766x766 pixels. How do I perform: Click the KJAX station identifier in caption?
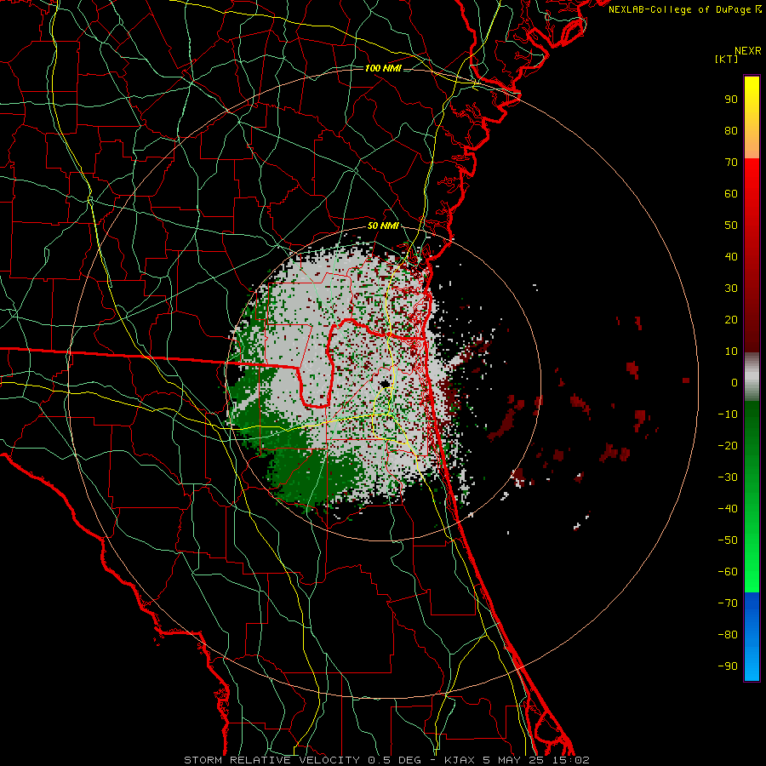460,760
